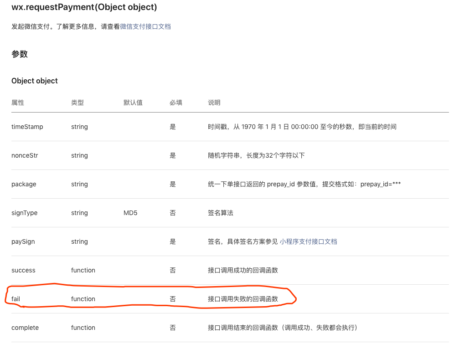
Task: Click the 接口调用失败的回调函数 description
Action: click(242, 299)
